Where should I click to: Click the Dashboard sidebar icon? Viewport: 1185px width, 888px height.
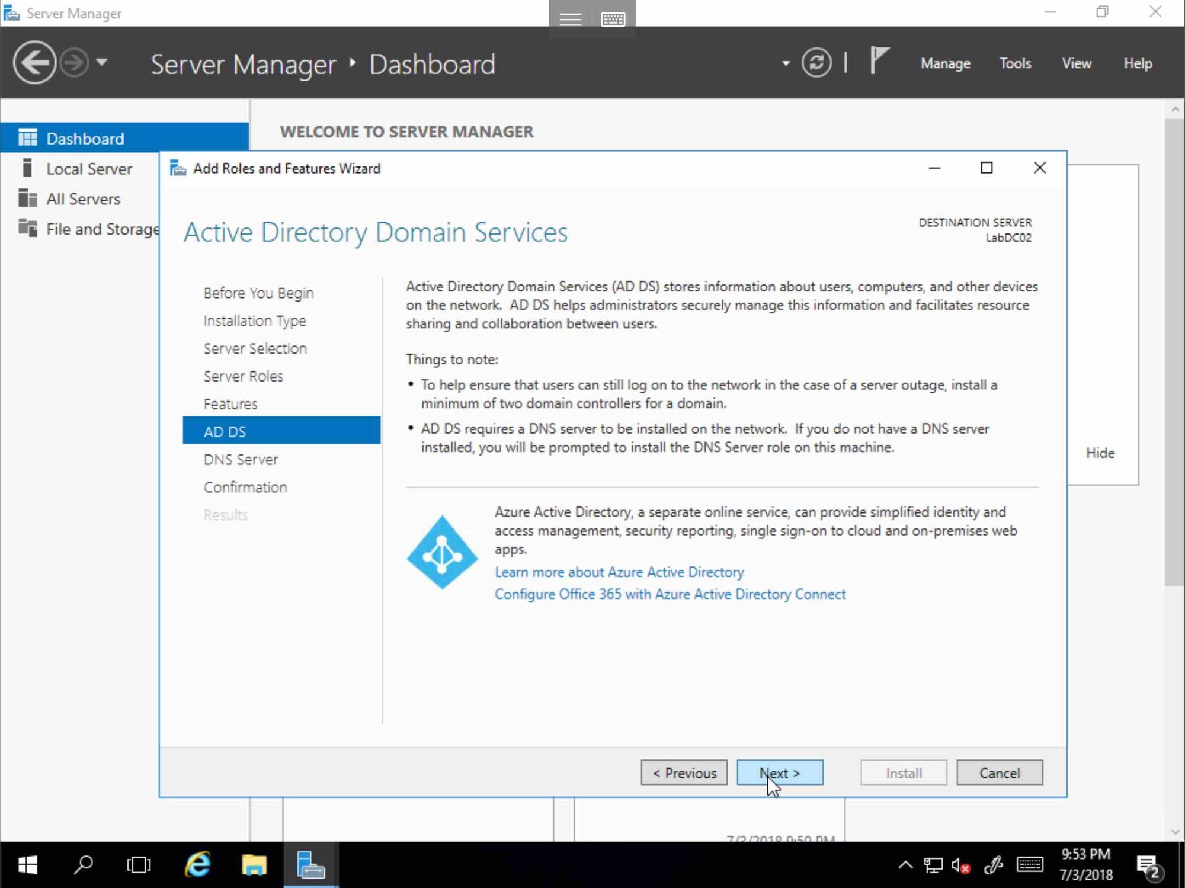tap(28, 138)
